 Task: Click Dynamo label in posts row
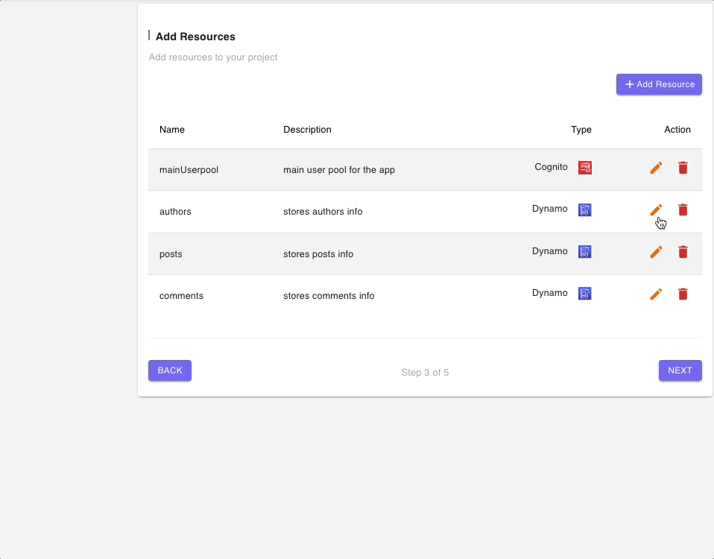549,251
